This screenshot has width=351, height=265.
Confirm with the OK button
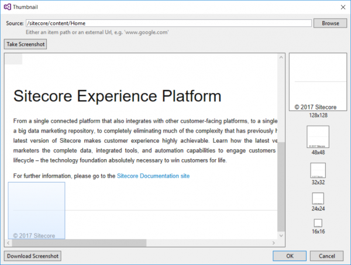(x=290, y=256)
